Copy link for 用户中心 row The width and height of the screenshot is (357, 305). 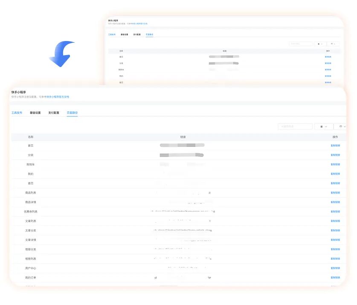335,268
